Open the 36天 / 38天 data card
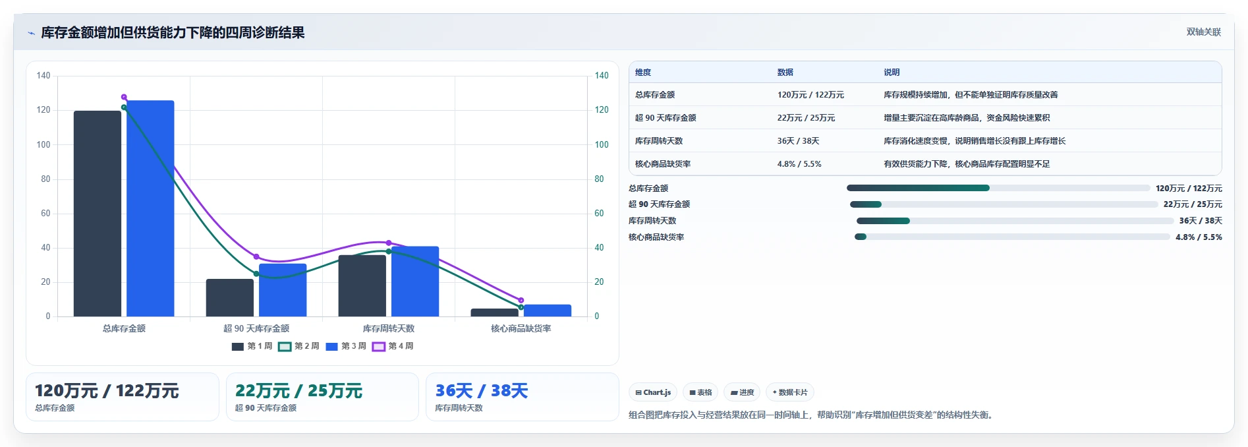Screen dimensions: 1248x447 pyautogui.click(x=523, y=397)
